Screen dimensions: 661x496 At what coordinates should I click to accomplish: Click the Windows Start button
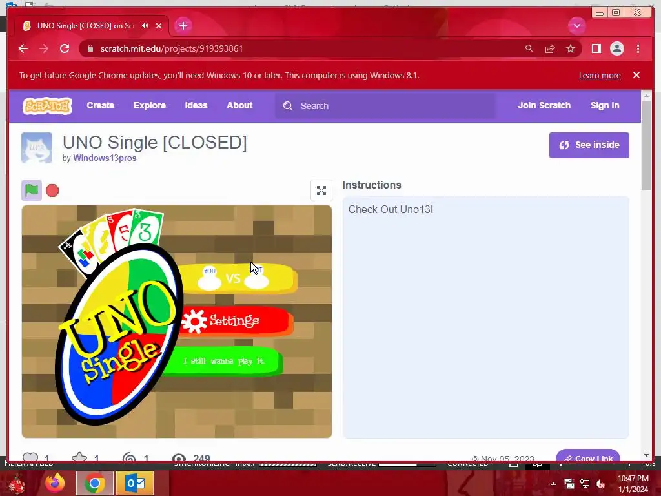pos(17,483)
